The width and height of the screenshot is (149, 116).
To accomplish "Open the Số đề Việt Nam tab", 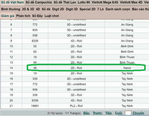I will coord(12,2).
